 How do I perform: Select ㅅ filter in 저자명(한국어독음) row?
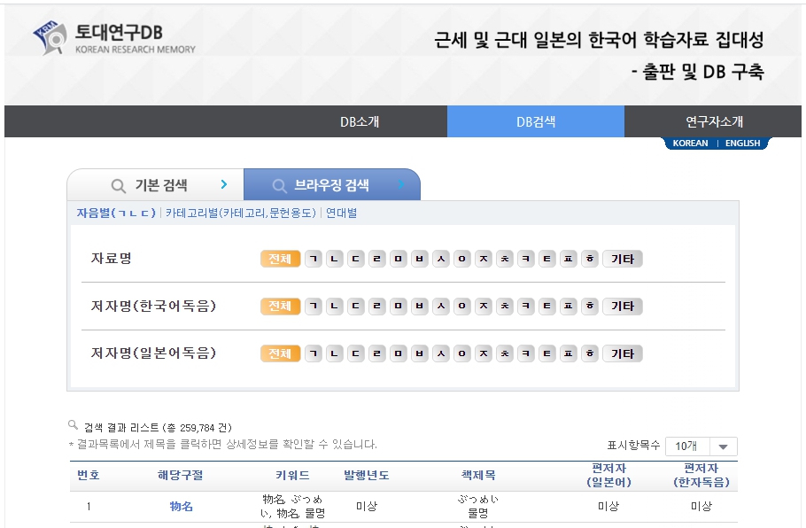point(441,307)
